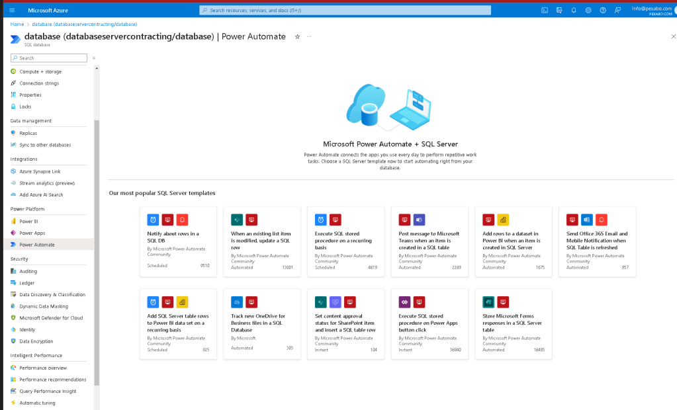Select Add rows to a dataset in Power BI
Screen dimensions: 677x410
514,241
